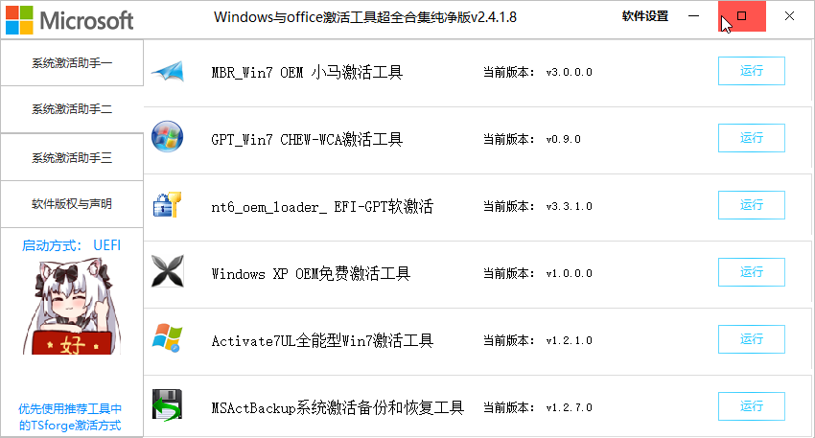This screenshot has height=438, width=815.
Task: Click the Microsoft four-color logo
Action: (x=19, y=20)
